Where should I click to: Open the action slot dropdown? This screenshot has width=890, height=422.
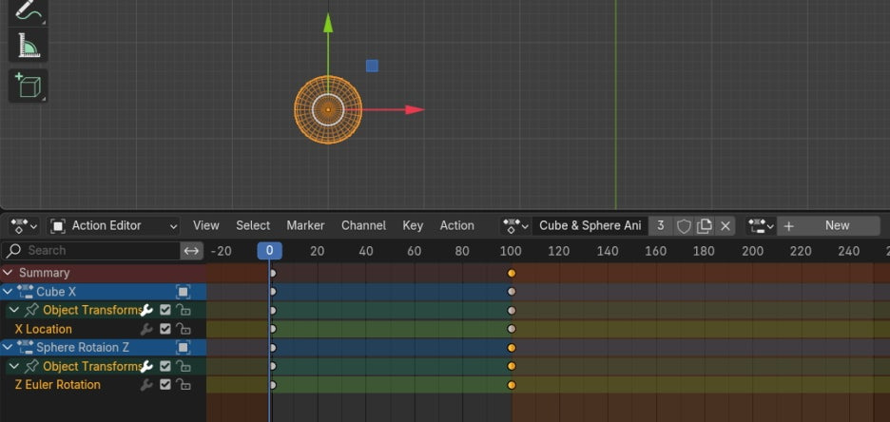tap(761, 226)
